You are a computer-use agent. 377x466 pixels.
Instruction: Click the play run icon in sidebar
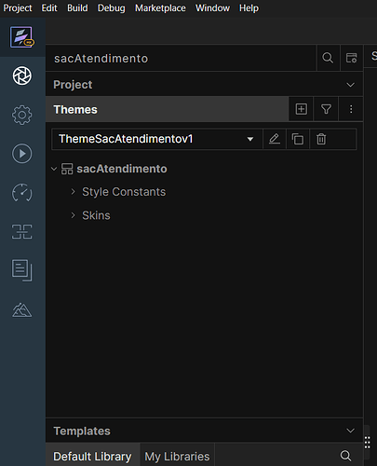click(x=21, y=154)
